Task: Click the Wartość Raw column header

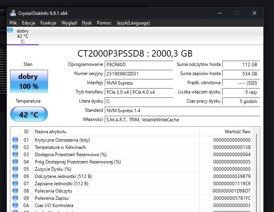Action: (x=226, y=132)
